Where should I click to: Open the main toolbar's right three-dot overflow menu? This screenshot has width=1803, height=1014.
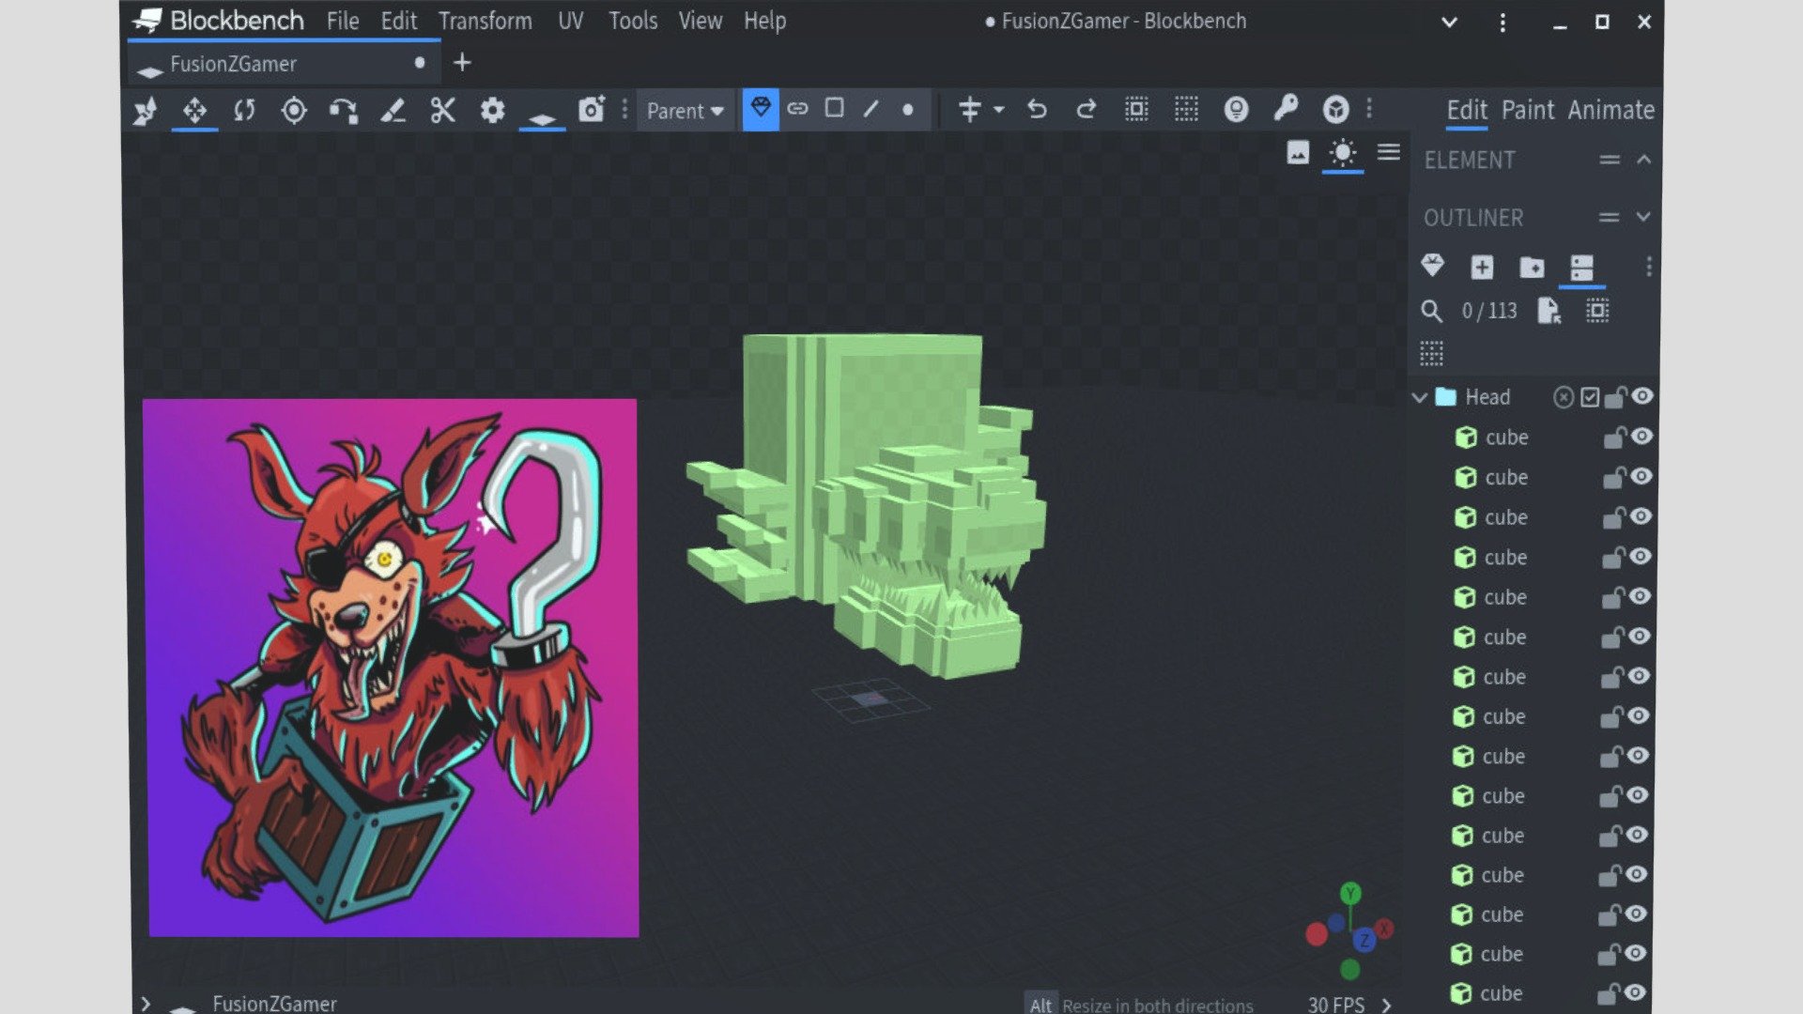point(1369,110)
